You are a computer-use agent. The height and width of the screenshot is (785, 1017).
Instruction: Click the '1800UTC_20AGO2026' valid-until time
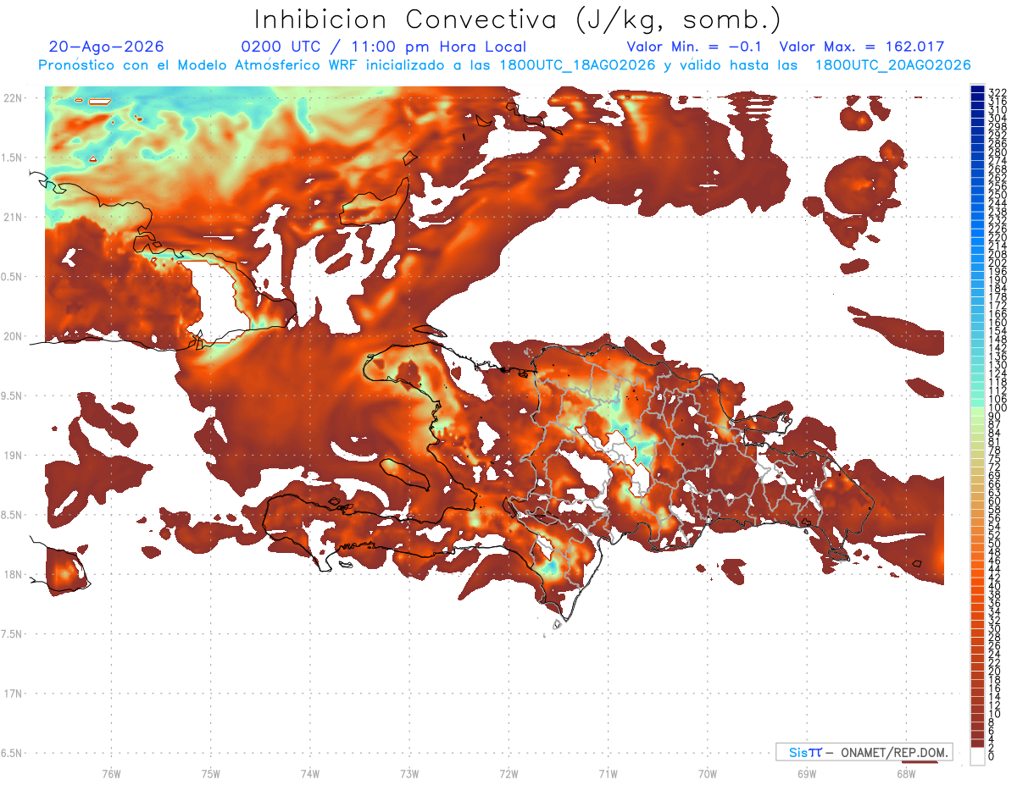892,65
